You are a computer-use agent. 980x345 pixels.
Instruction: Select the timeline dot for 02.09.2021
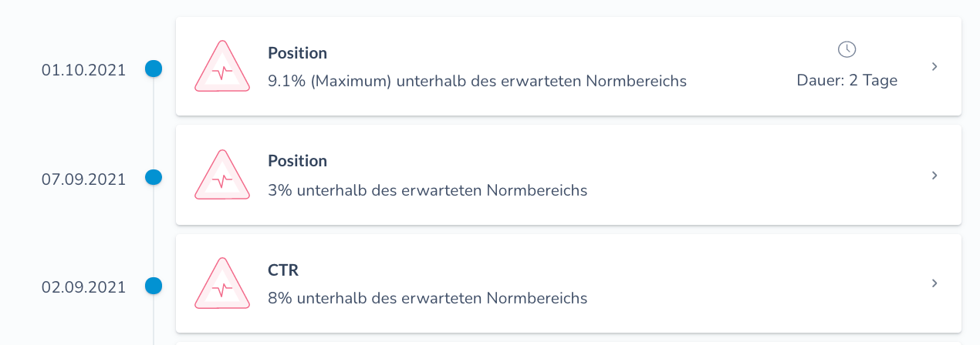[154, 286]
